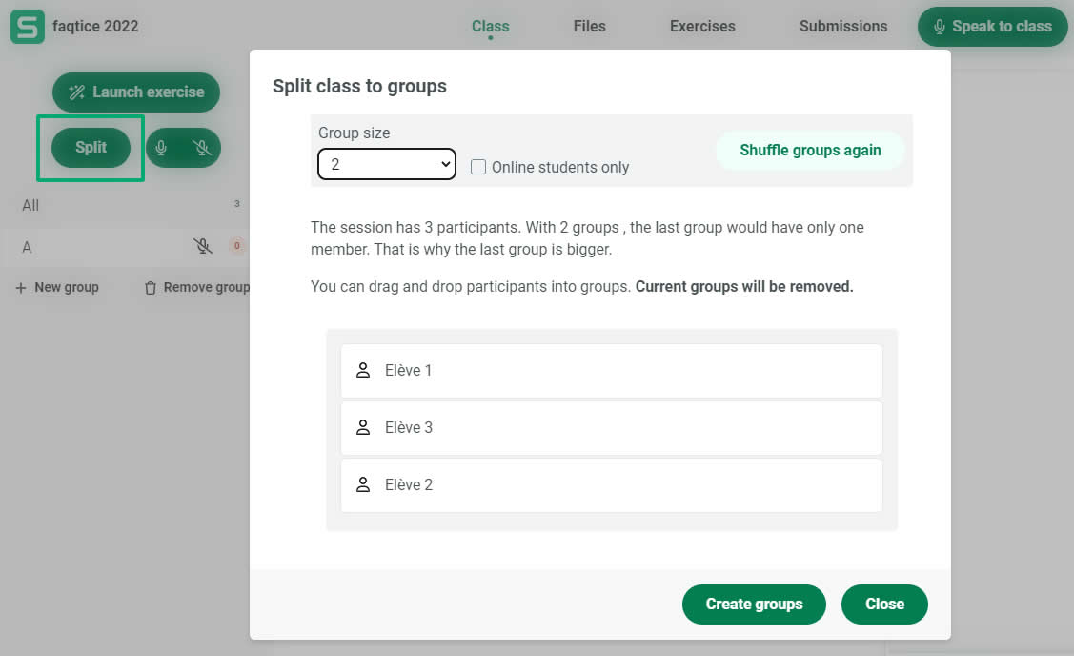Viewport: 1074px width, 656px height.
Task: Open the Group size dropdown
Action: [386, 164]
